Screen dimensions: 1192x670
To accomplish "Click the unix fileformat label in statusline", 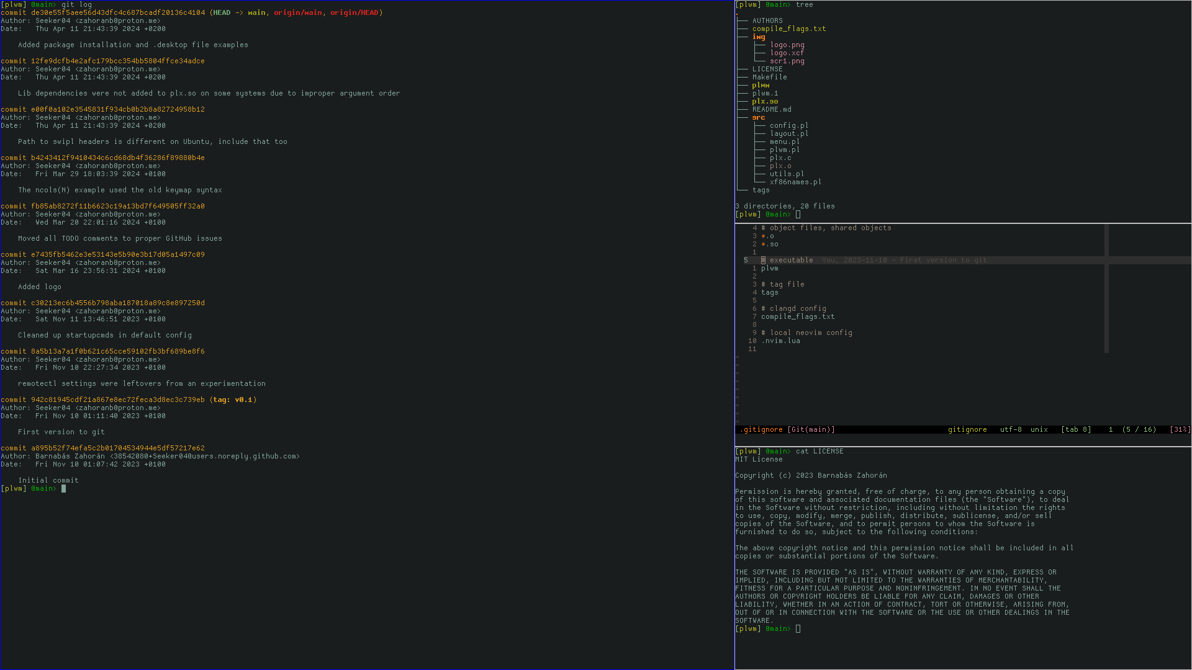I will 1039,430.
